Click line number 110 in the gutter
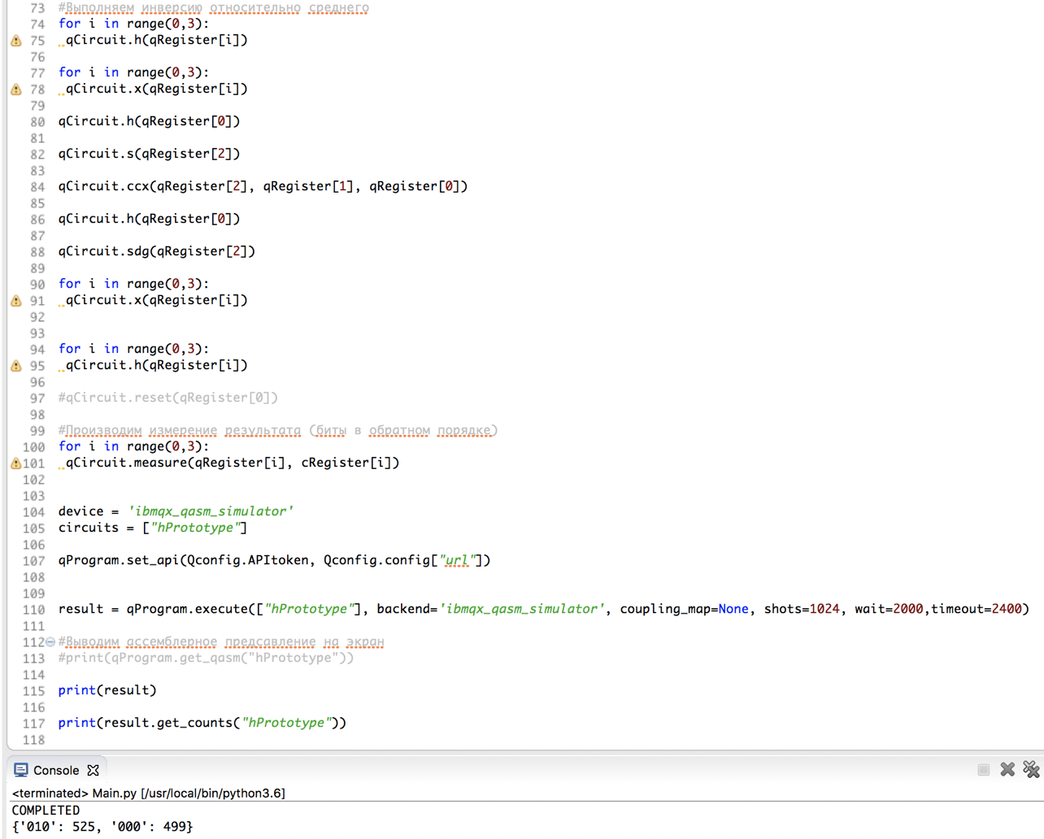 point(33,610)
